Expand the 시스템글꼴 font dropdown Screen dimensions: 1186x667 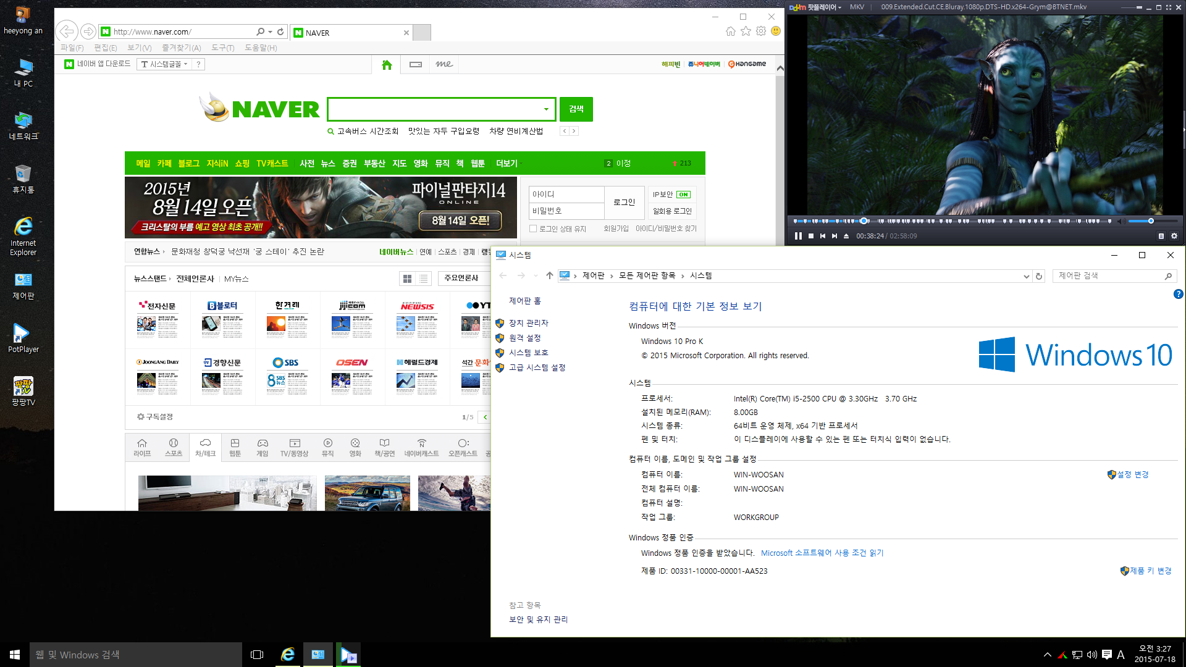[x=164, y=64]
